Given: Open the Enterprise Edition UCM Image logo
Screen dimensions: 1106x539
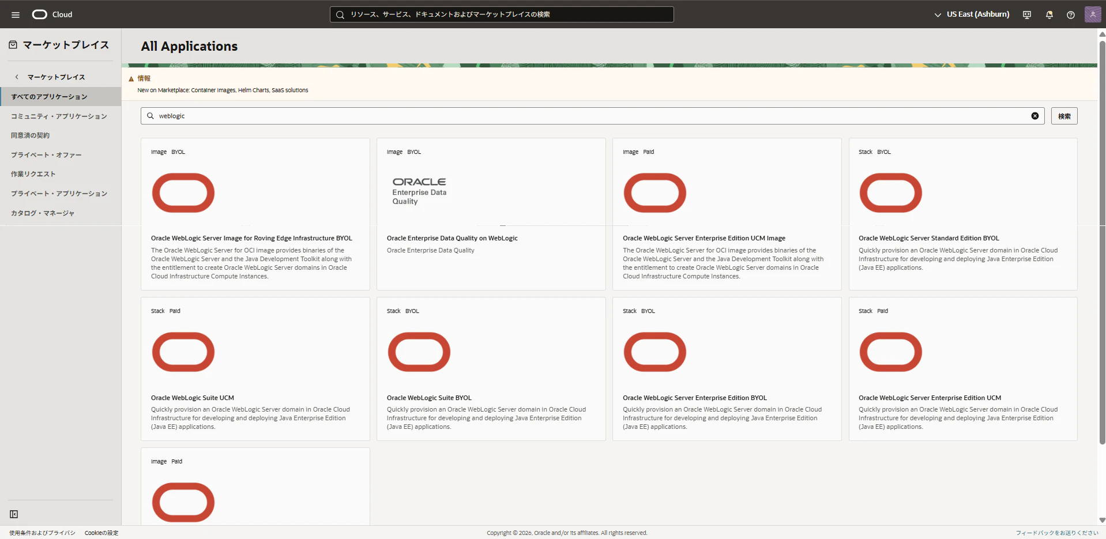Looking at the screenshot, I should (655, 193).
